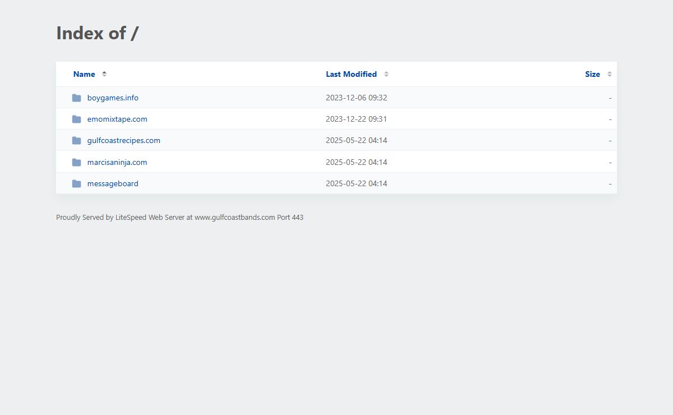The height and width of the screenshot is (415, 673).
Task: Sort listing by the Name column header
Action: (84, 74)
